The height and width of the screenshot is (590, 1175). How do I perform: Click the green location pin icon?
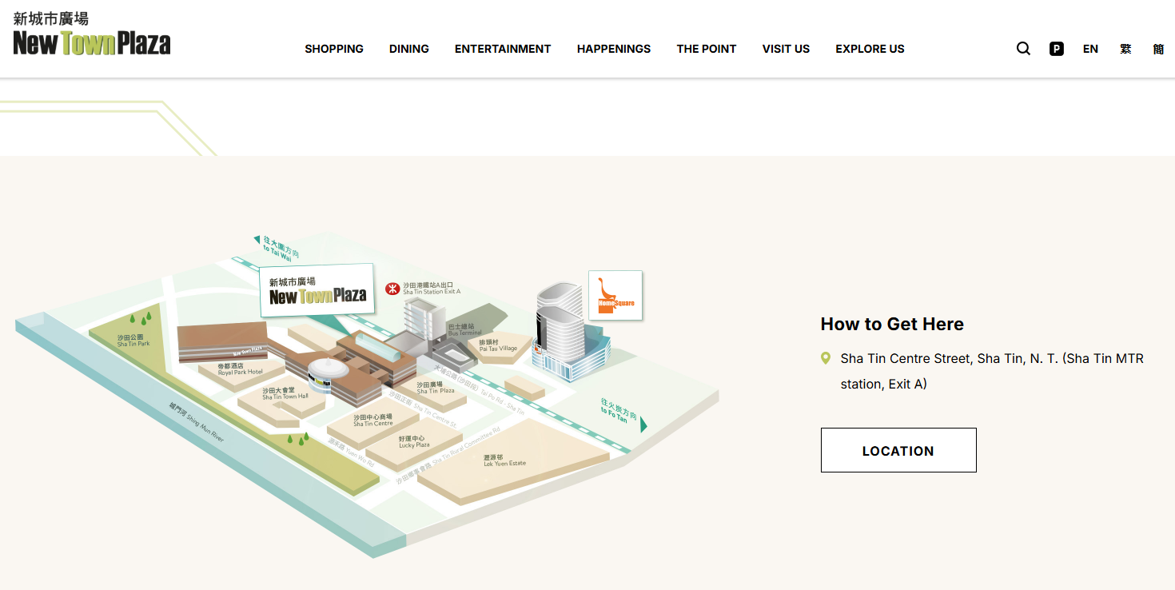[826, 359]
